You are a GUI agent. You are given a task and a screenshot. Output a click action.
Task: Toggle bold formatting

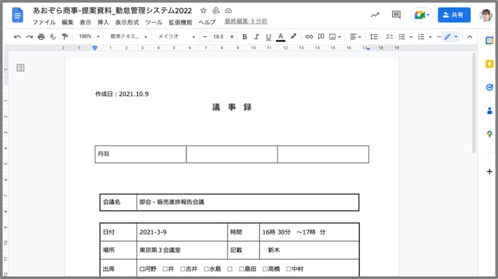point(245,37)
